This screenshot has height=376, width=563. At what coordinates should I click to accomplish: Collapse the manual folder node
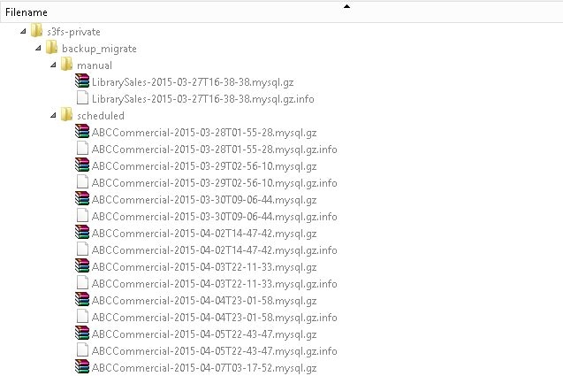pyautogui.click(x=54, y=65)
